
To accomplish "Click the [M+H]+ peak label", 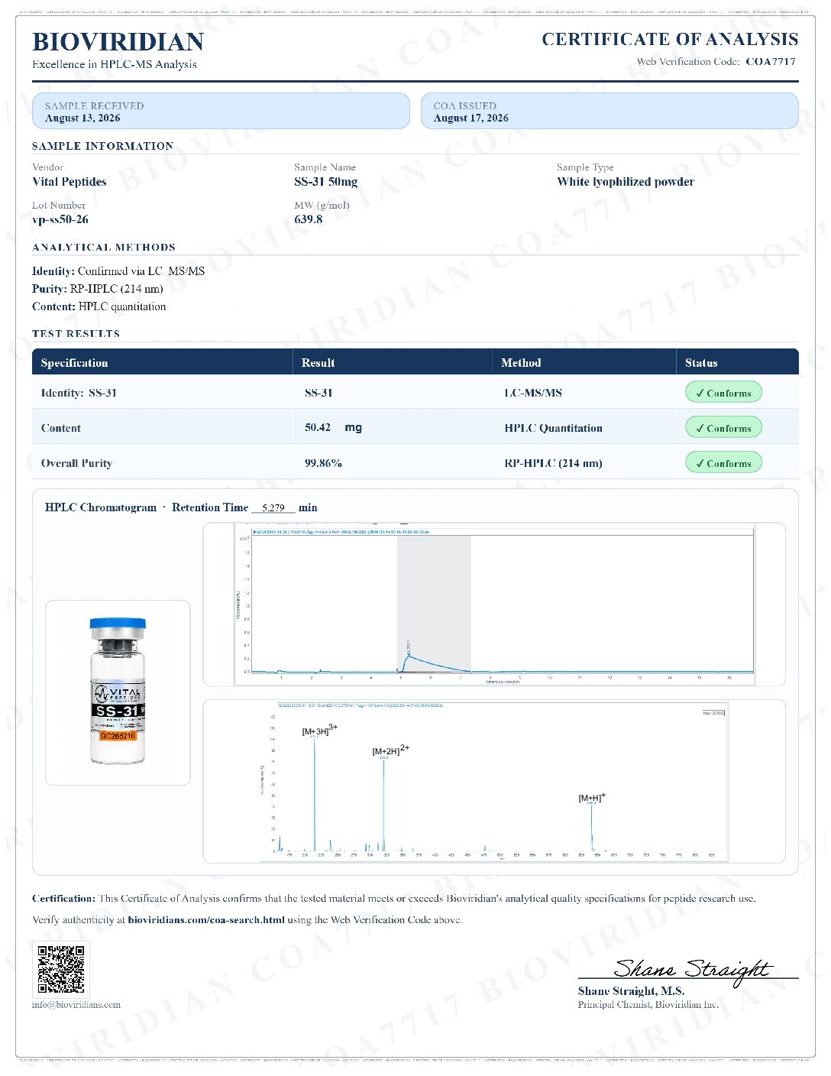I will pyautogui.click(x=591, y=797).
